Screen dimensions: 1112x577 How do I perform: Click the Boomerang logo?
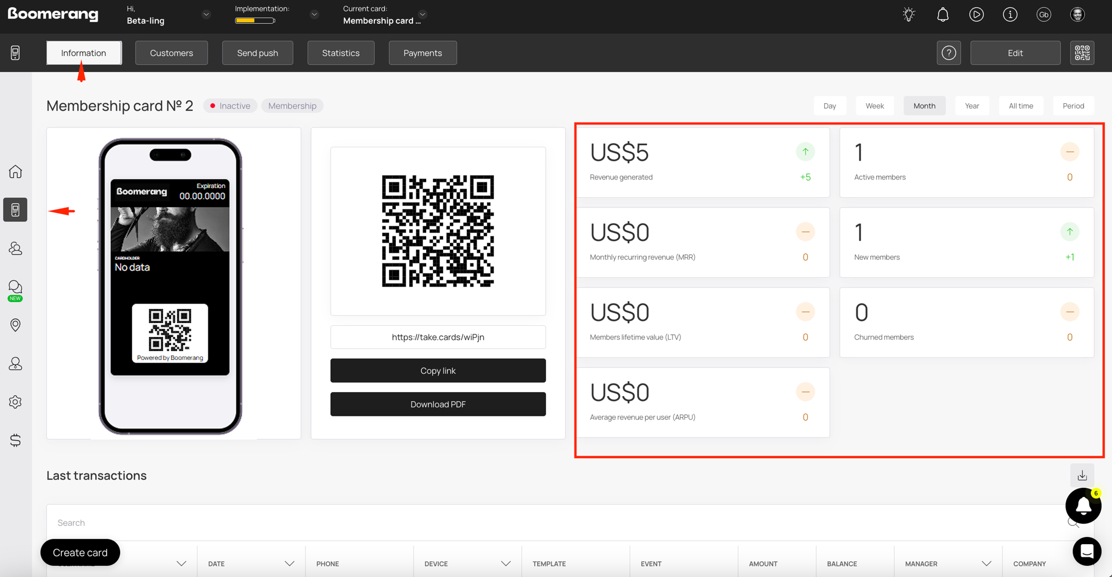pyautogui.click(x=53, y=14)
